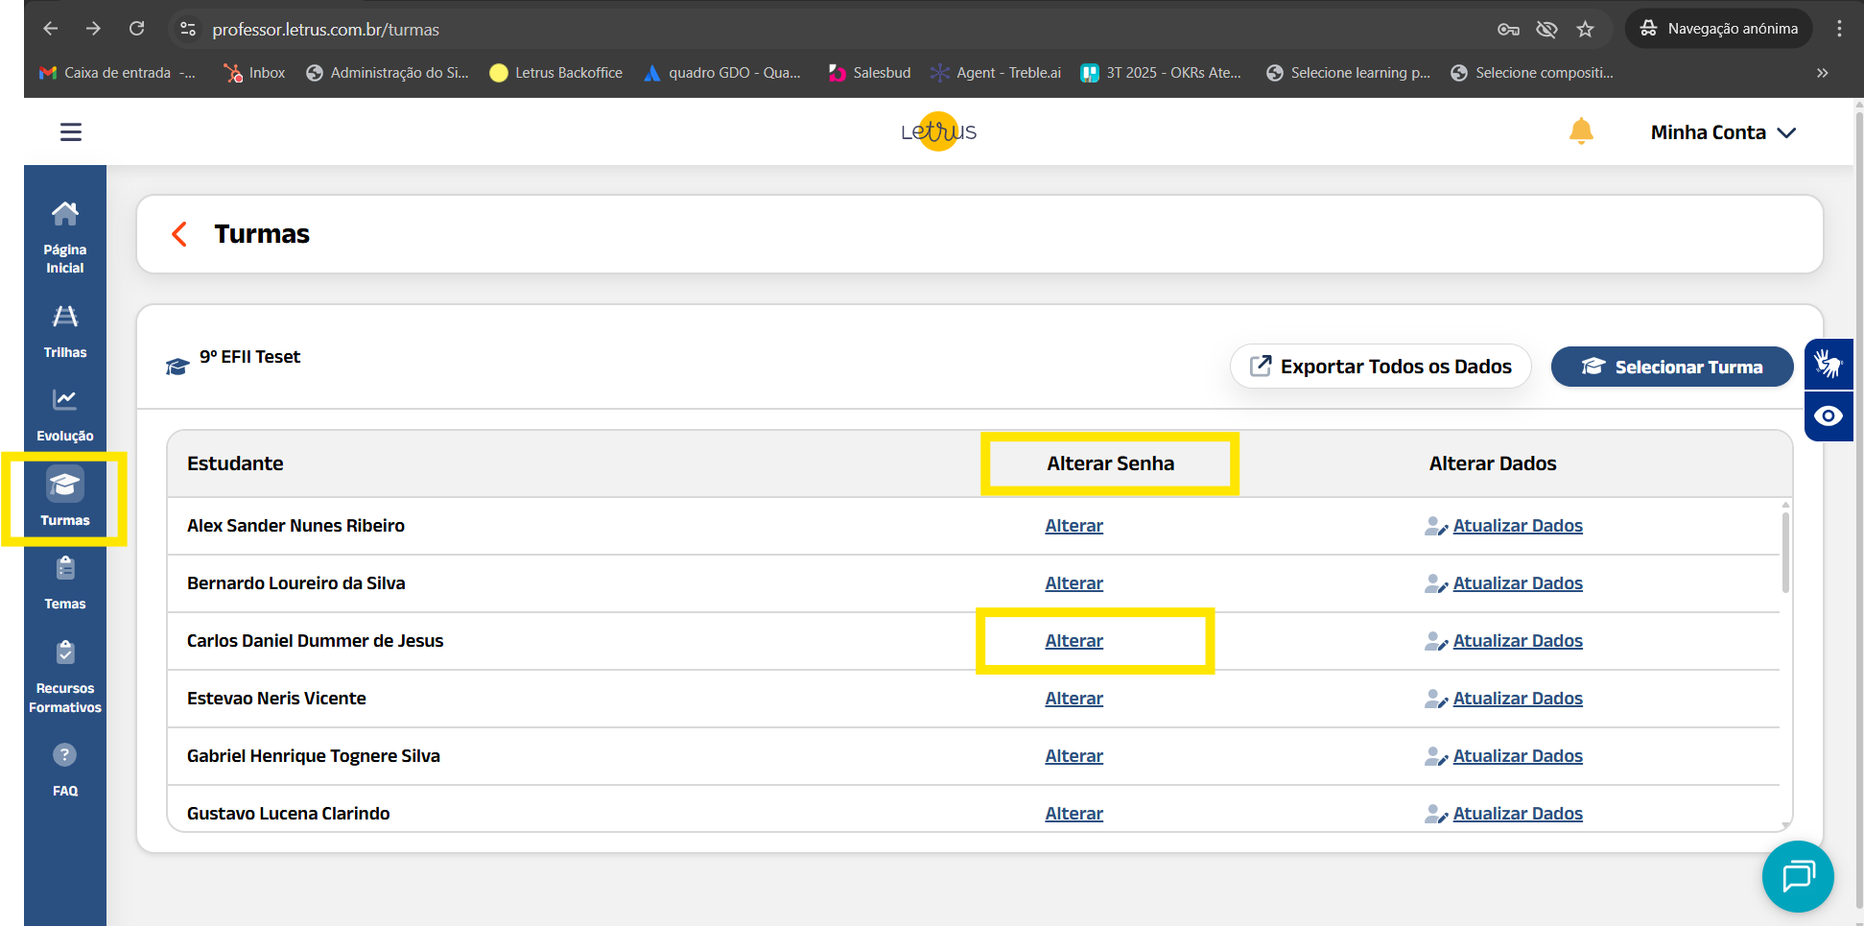Go to Página Inicial in sidebar
Screen dimensions: 1864x926
coord(65,237)
